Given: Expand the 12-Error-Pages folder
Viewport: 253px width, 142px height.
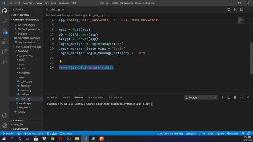Looking at the screenshot, I should pyautogui.click(x=26, y=25).
